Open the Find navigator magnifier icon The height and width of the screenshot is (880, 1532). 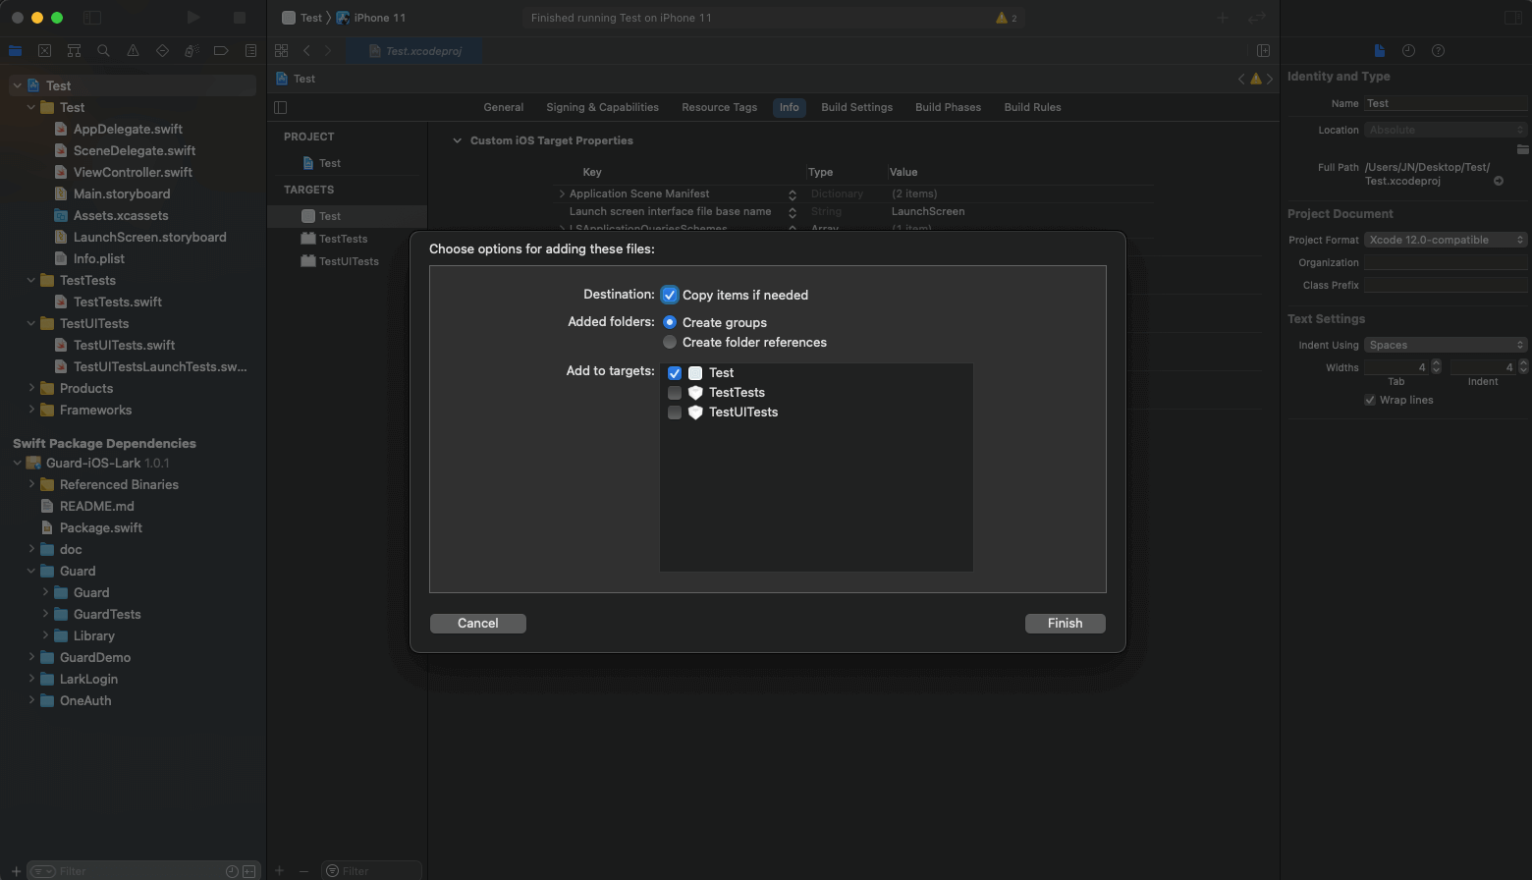pyautogui.click(x=103, y=51)
